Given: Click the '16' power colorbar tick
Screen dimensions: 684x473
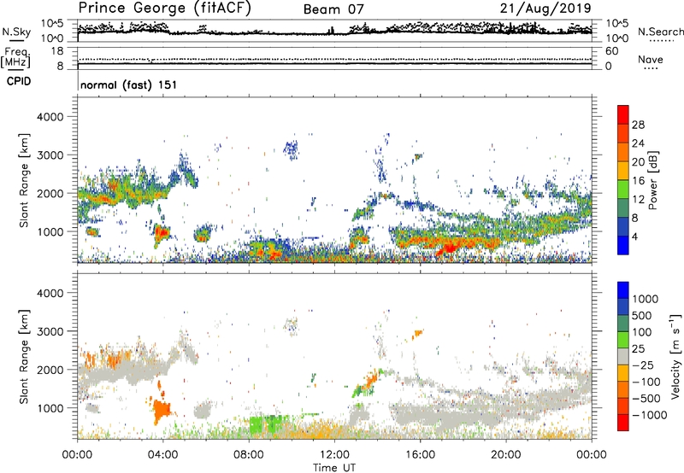Looking at the screenshot, I should point(638,181).
